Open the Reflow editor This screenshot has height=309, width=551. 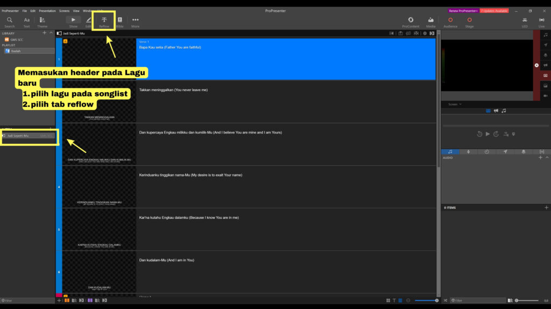[x=104, y=22]
